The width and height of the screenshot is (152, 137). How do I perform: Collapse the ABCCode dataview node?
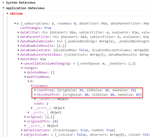coord(7,14)
